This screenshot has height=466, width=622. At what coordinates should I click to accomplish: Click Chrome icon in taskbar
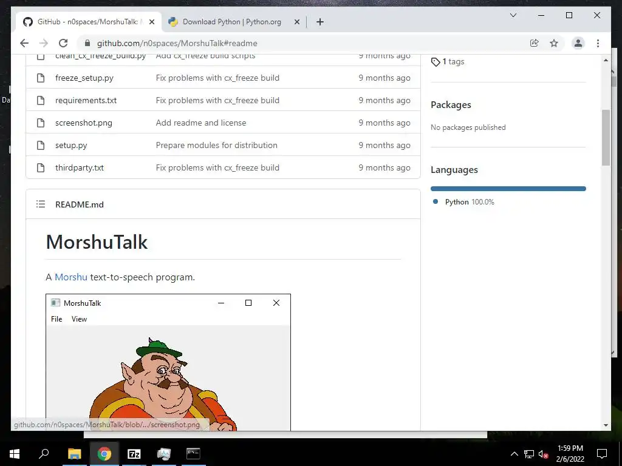tap(104, 454)
